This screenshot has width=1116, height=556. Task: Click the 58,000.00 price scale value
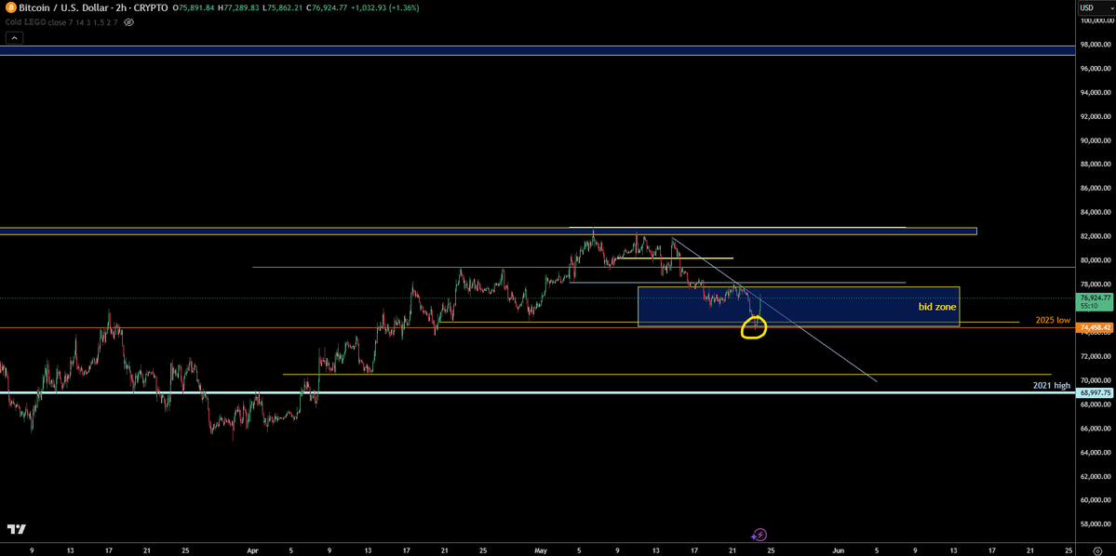(x=1096, y=524)
